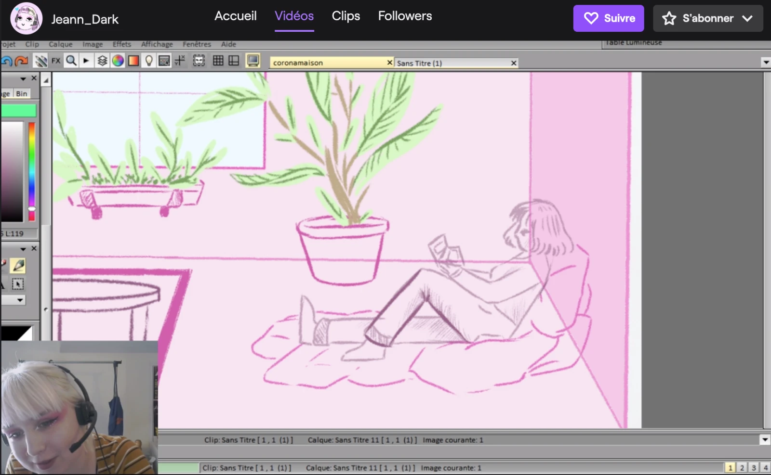Switch to workspace room 2
The image size is (771, 475).
pos(742,468)
